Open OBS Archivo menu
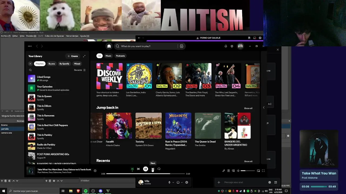This screenshot has width=346, height=194. pyautogui.click(x=6, y=36)
